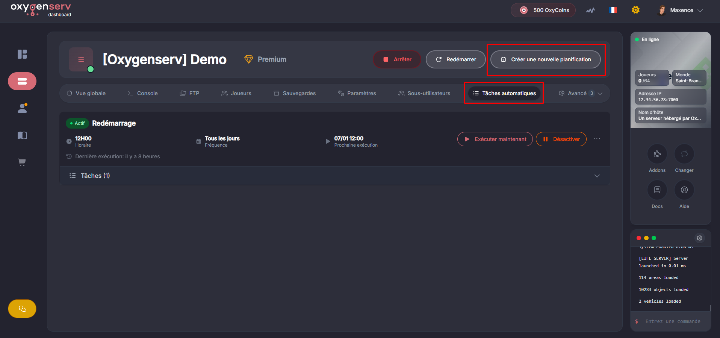Open the Docs shortcut icon

tap(657, 190)
